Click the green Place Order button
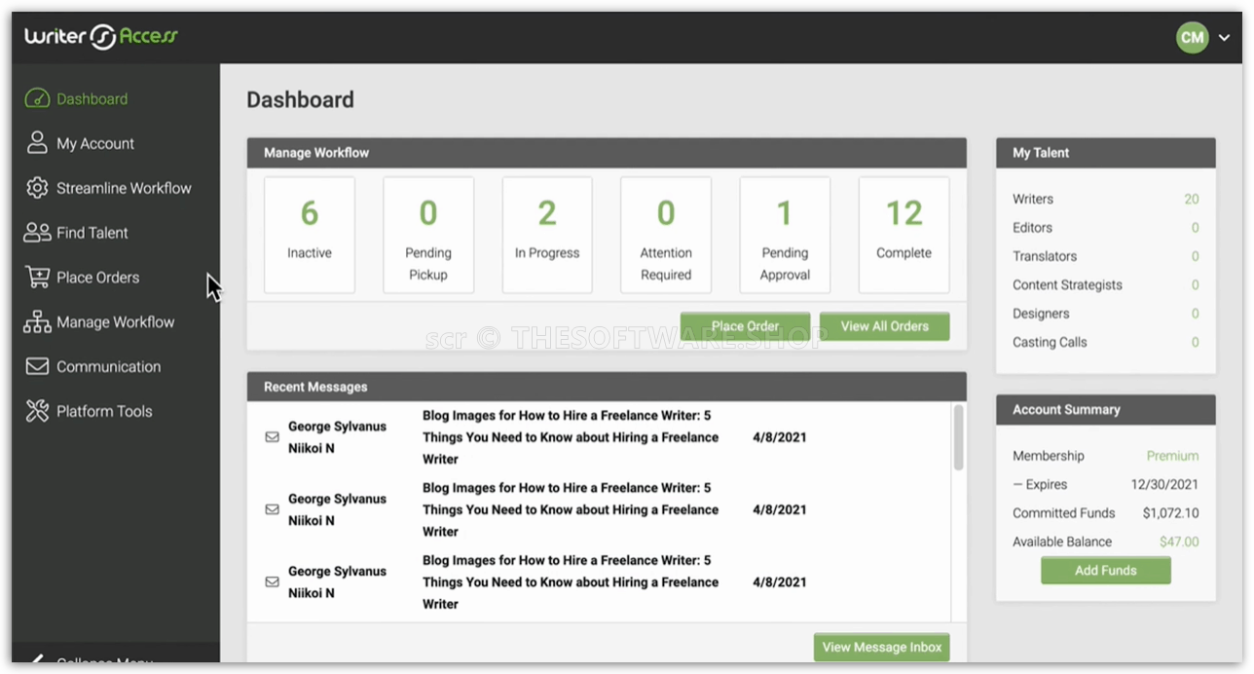1254x674 pixels. [745, 326]
